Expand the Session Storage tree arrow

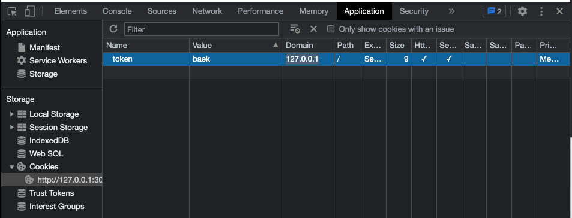11,128
